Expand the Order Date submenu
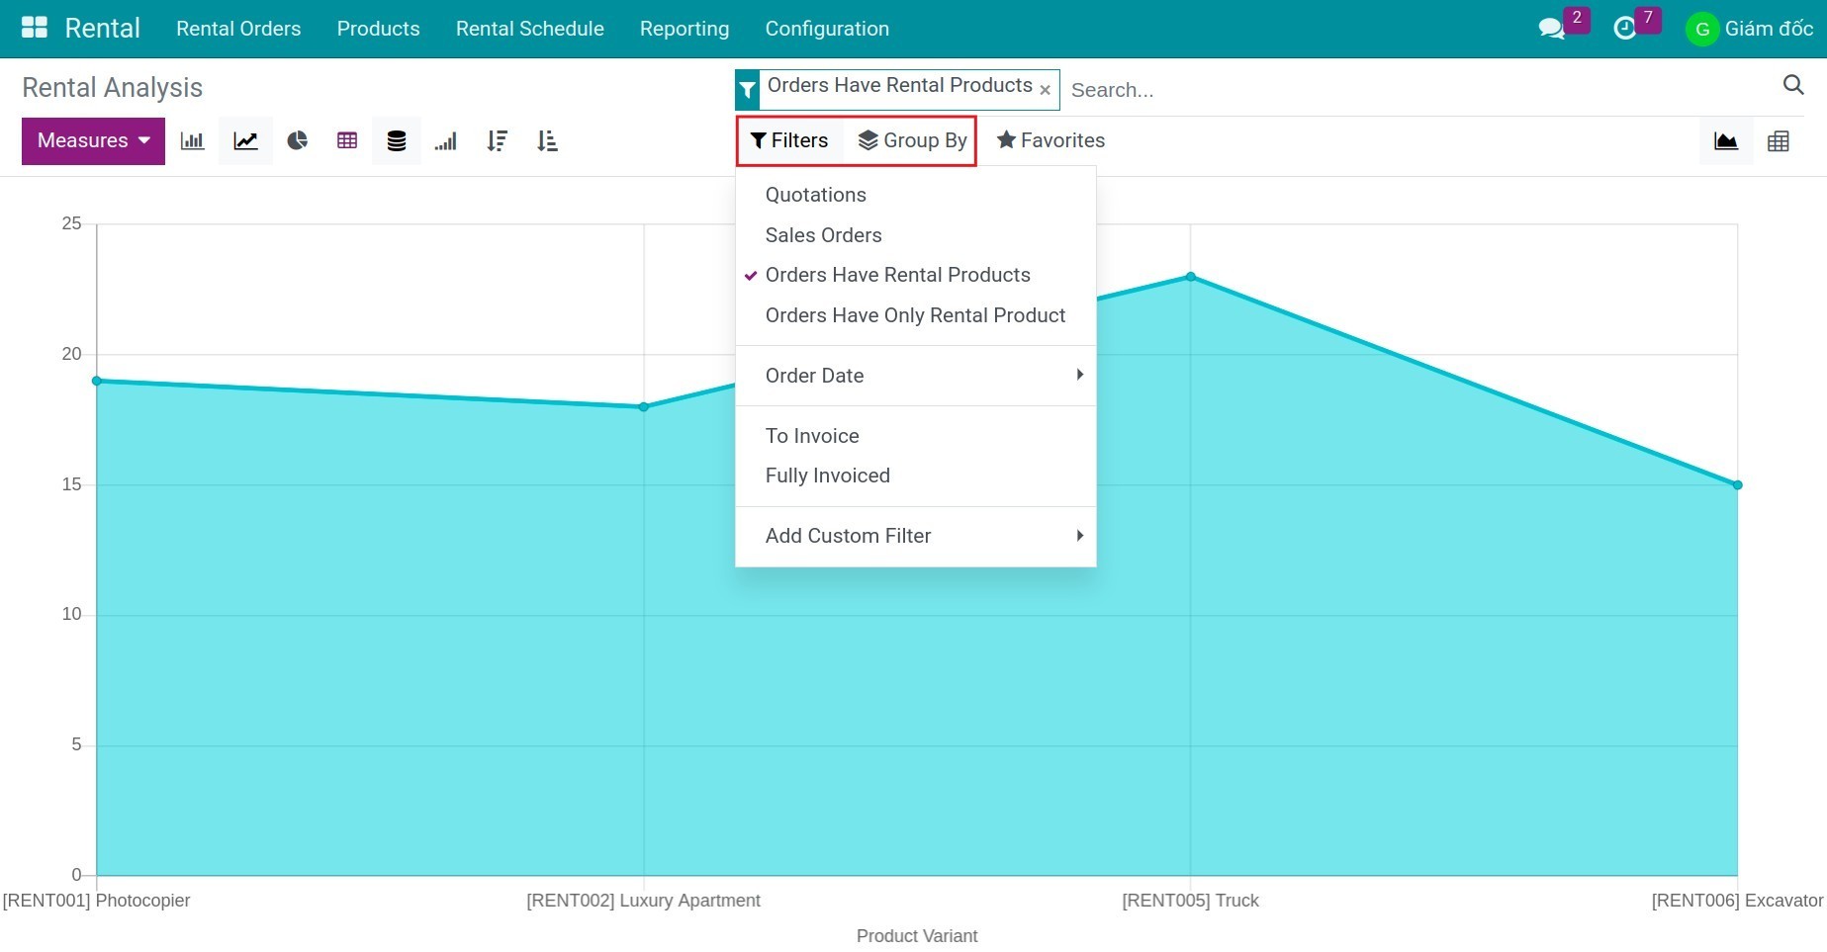1827x952 pixels. click(x=916, y=376)
